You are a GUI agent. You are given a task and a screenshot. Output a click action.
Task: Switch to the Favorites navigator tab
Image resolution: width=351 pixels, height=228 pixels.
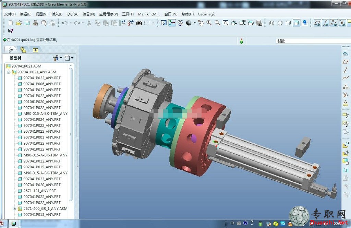coord(35,50)
